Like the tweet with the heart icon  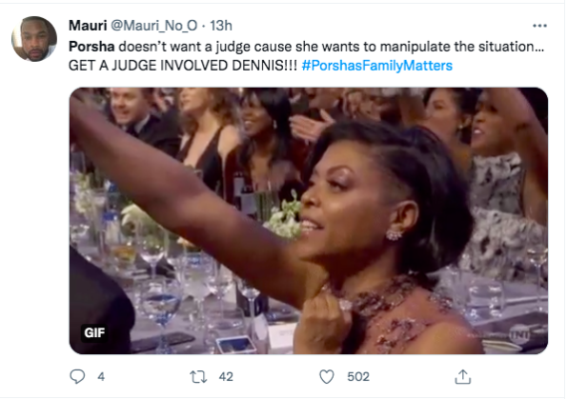[327, 377]
